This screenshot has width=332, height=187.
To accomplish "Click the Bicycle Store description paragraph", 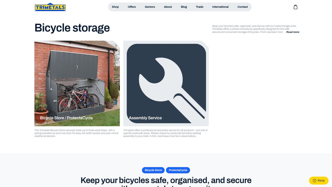I will 76,133.
